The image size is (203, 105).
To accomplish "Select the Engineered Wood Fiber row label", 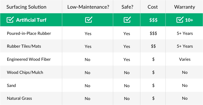I will click(x=29, y=59).
